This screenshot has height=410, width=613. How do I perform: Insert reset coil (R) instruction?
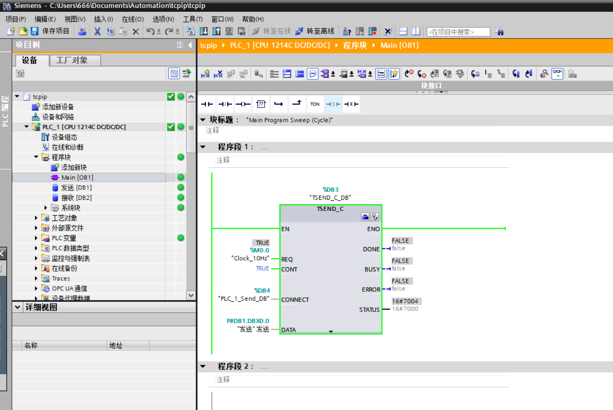pyautogui.click(x=351, y=104)
